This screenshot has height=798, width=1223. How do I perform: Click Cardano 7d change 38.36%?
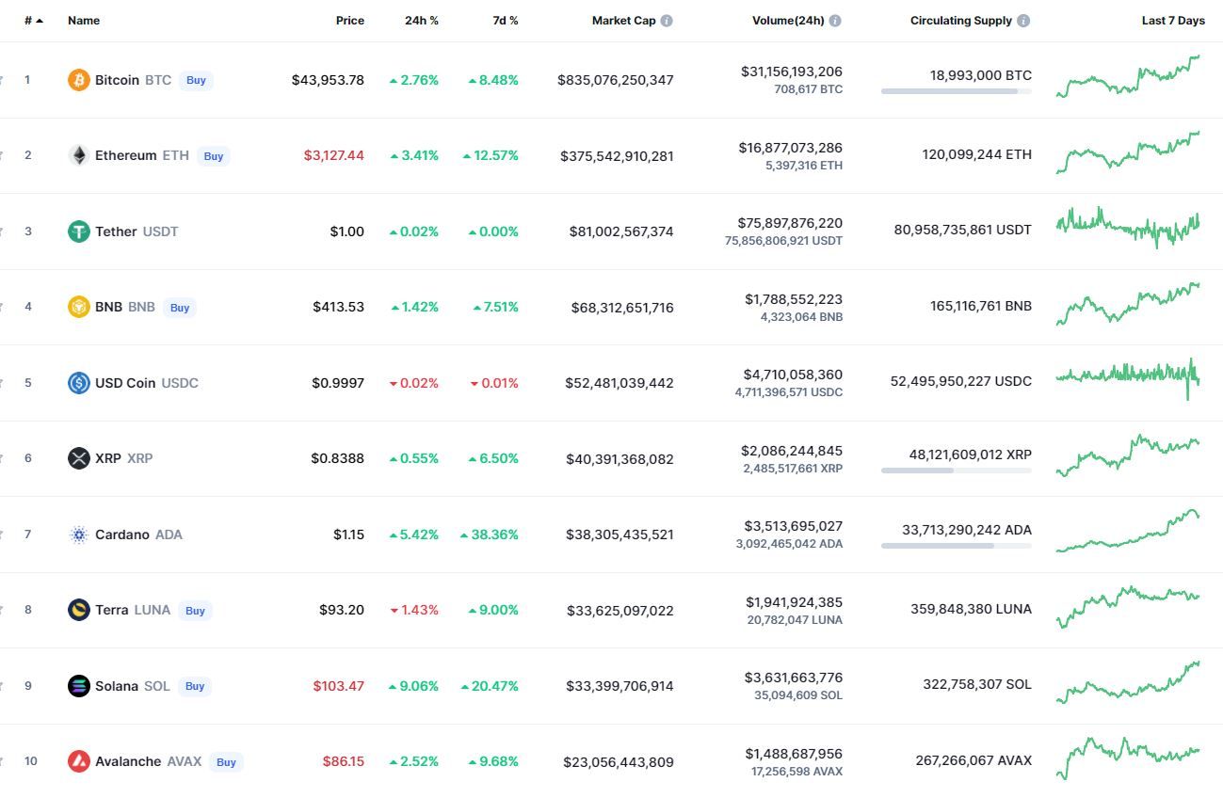[490, 535]
